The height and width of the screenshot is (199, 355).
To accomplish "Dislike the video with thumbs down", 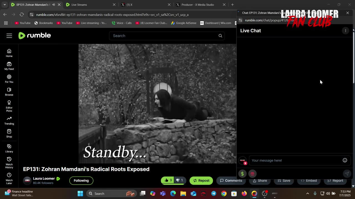I will point(180,180).
